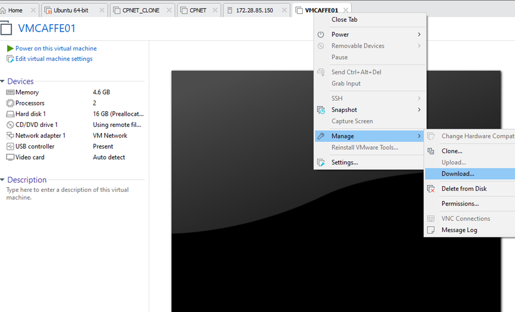Select the Network adapter 1 row label
The image size is (515, 312).
click(40, 135)
